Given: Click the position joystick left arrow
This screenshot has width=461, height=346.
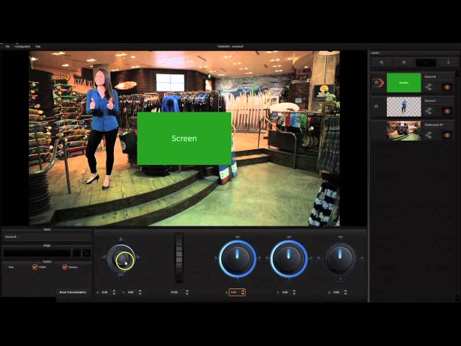Looking at the screenshot, I should coord(103,258).
